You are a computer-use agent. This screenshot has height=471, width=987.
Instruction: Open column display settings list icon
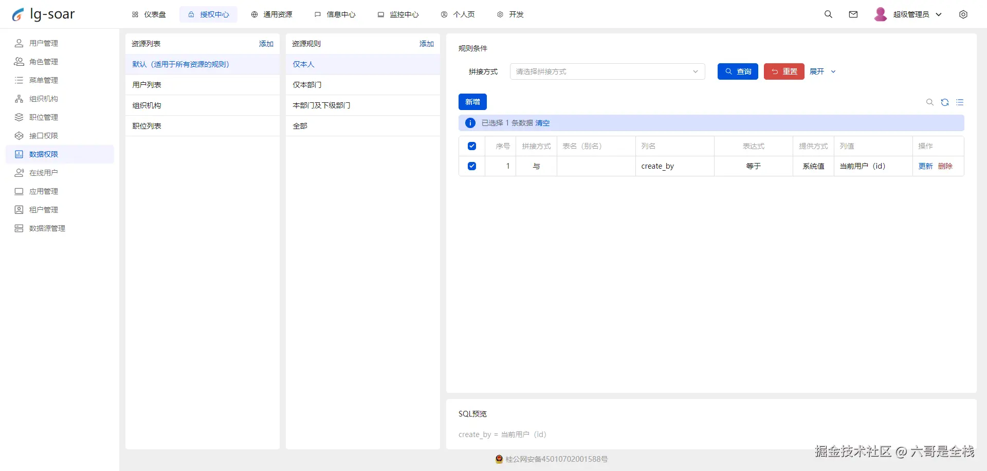[960, 102]
